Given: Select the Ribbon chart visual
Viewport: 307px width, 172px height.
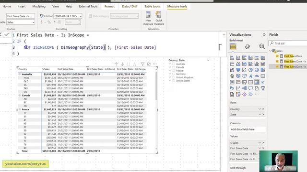Looking at the screenshot, I should (x=263, y=64).
